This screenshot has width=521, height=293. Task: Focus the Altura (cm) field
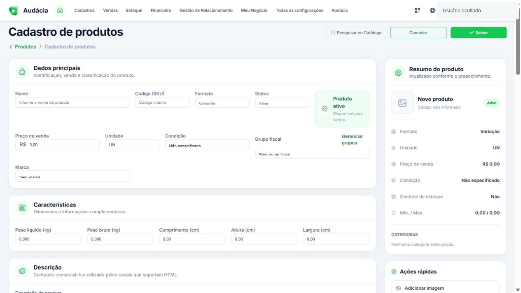[x=264, y=239]
